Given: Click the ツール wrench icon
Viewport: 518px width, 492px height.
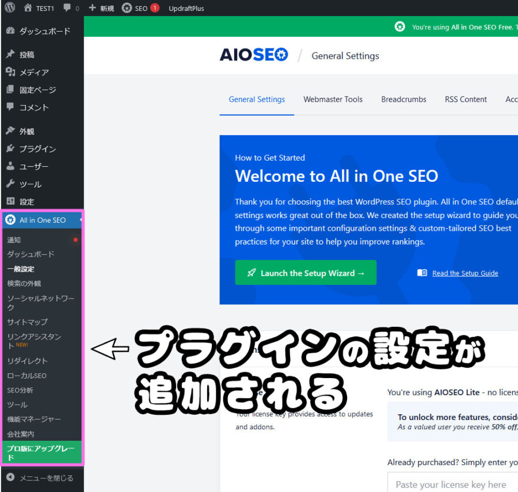Looking at the screenshot, I should coord(10,184).
